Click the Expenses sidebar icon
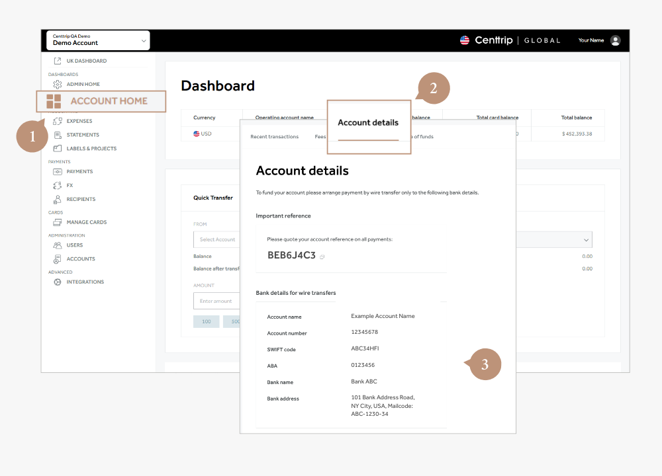This screenshot has height=476, width=662. pos(58,121)
